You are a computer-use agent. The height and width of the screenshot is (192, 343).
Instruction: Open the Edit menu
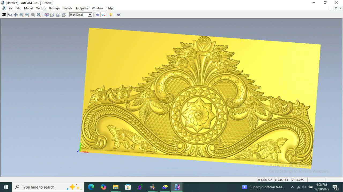tap(18, 8)
